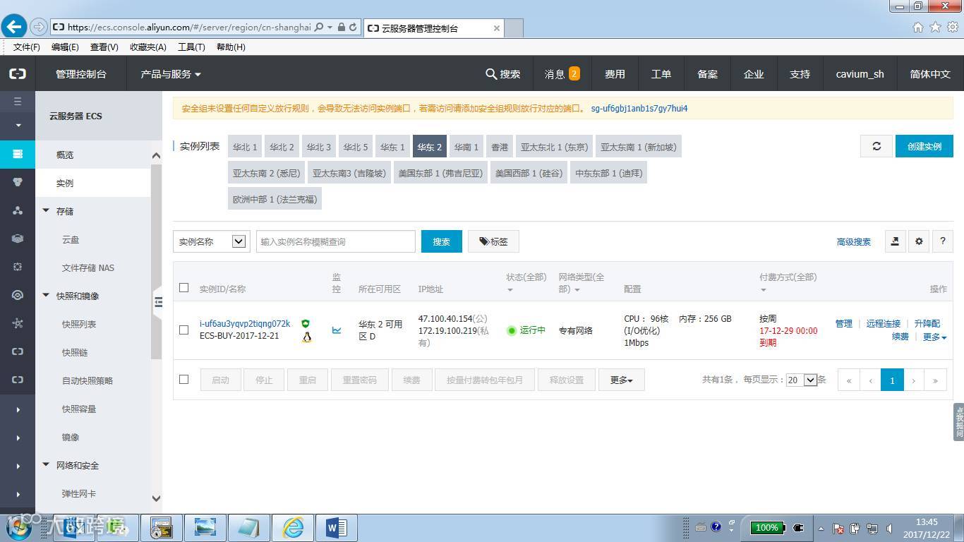Open Internet Explorer from the taskbar
The height and width of the screenshot is (542, 964).
(293, 527)
